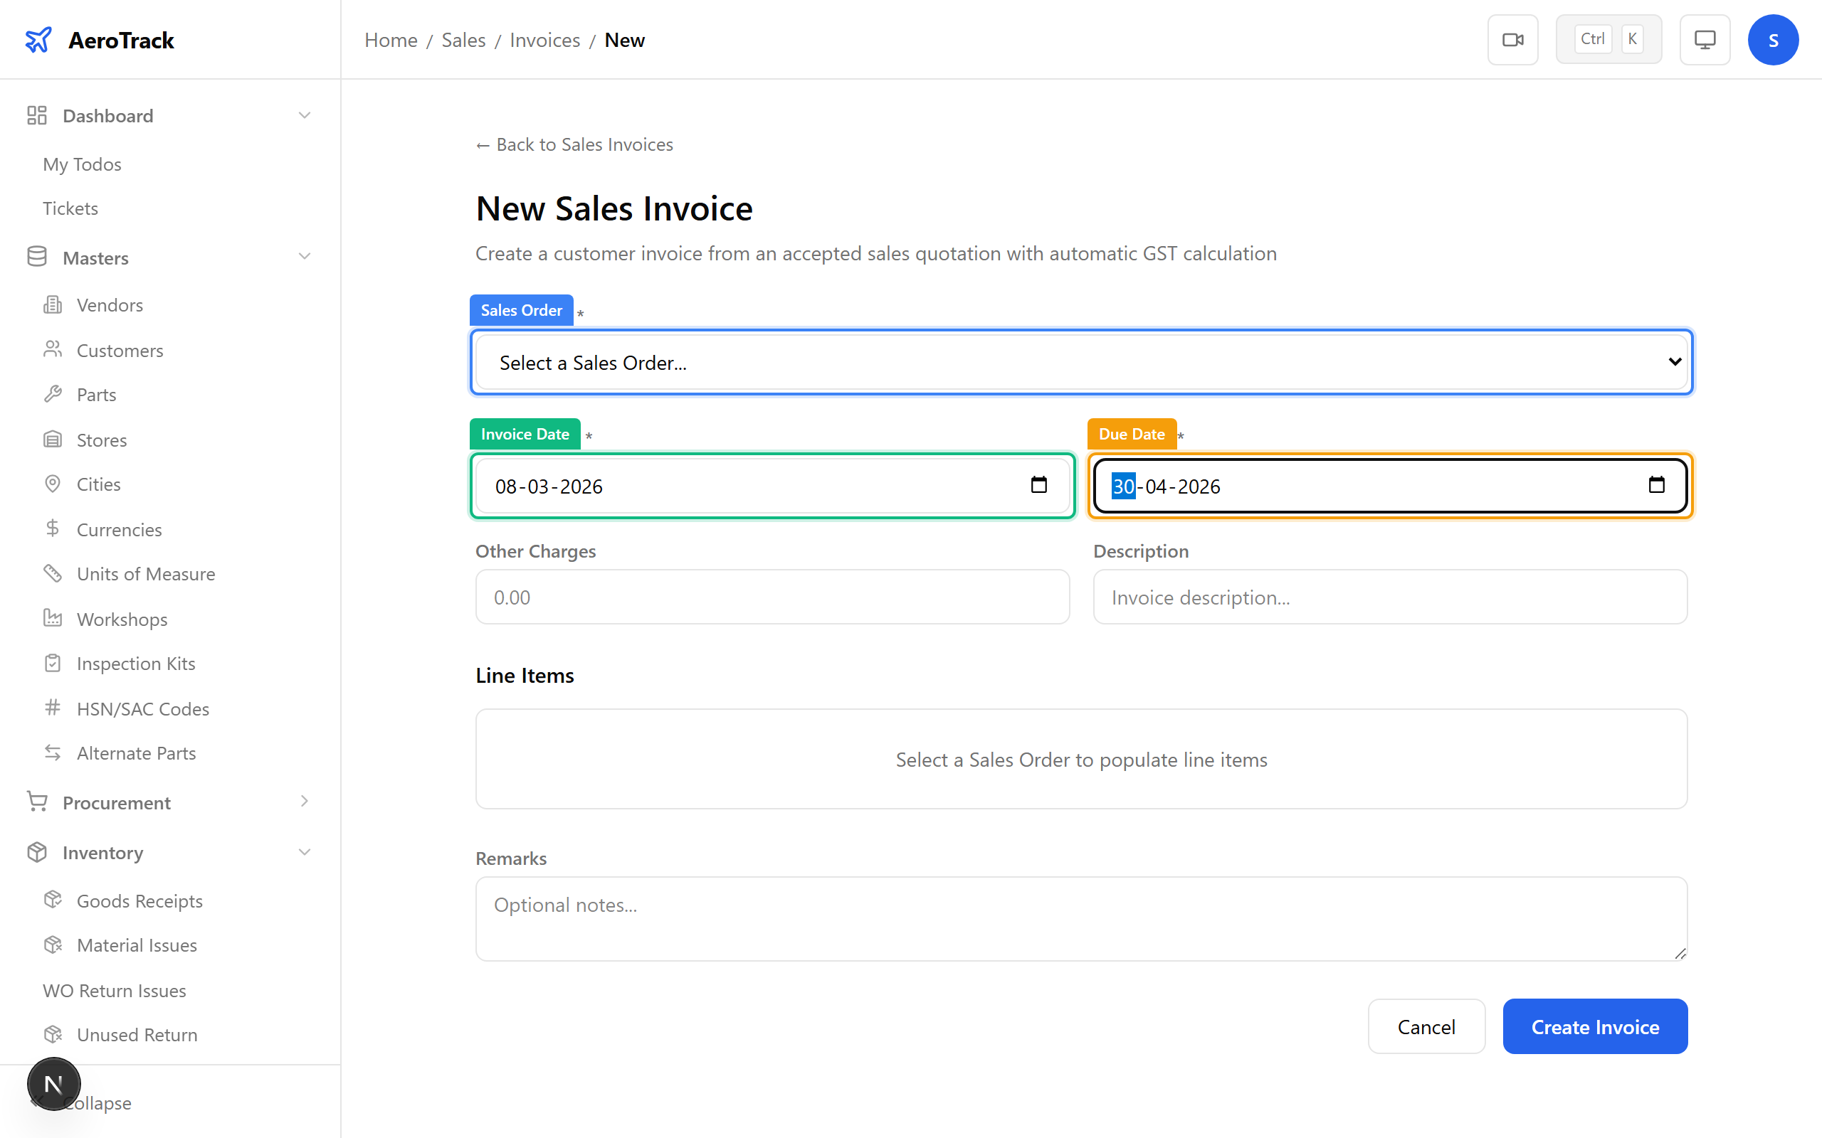The image size is (1822, 1138).
Task: Expand the Procurement section
Action: tap(304, 802)
